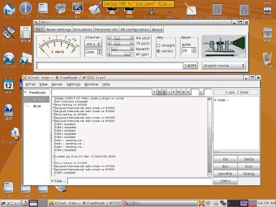
Task: Open the network computers tray icon
Action: coord(223,203)
